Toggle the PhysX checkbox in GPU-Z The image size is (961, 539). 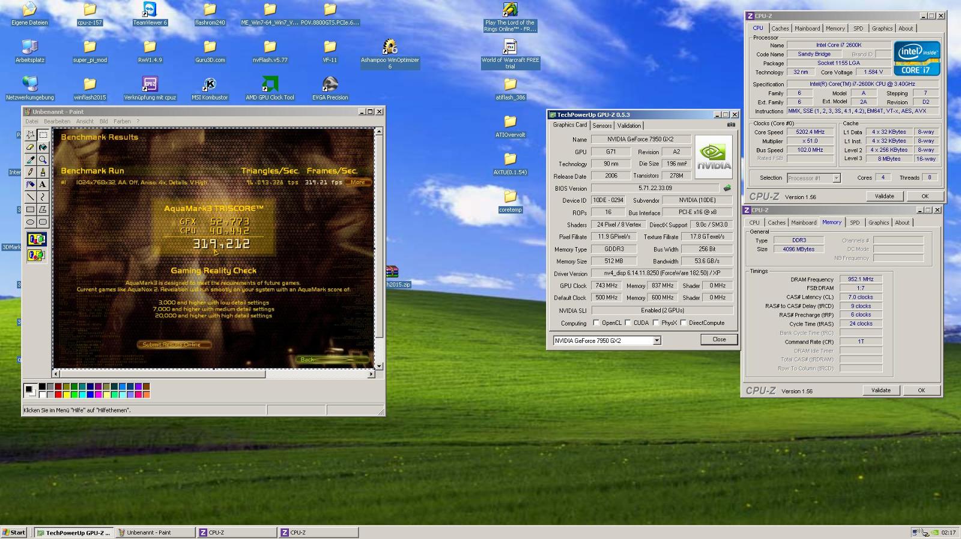[655, 323]
